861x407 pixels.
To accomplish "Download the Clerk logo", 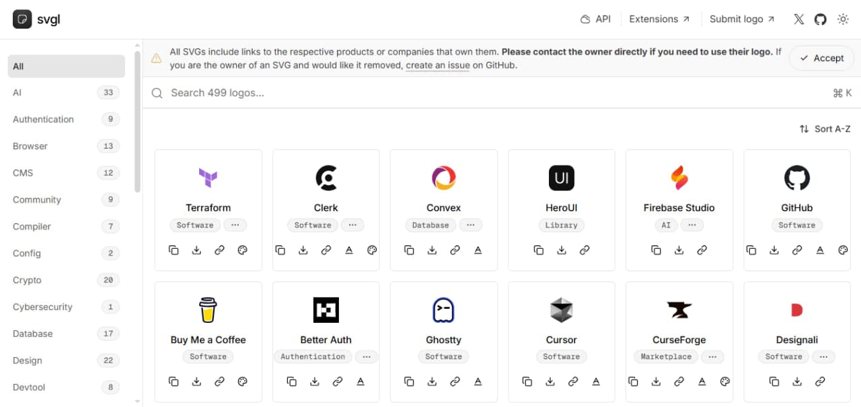I will (x=303, y=250).
